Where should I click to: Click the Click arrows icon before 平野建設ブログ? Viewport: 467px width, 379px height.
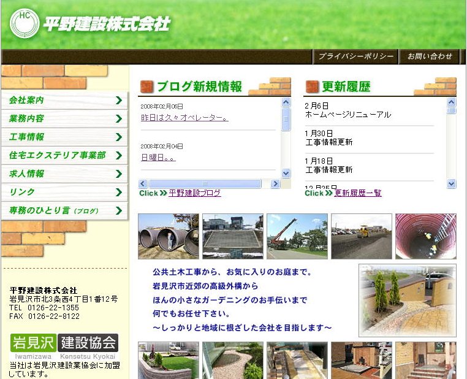pyautogui.click(x=163, y=193)
